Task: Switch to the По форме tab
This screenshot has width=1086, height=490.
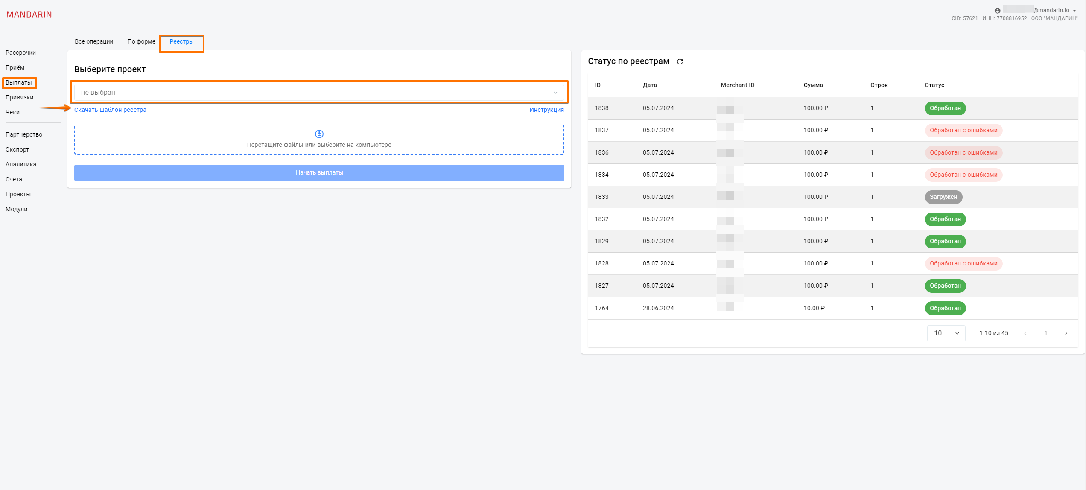Action: point(141,42)
